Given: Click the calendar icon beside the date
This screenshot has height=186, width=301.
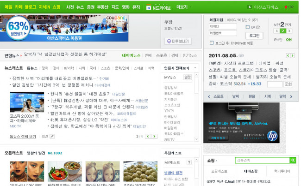Looking at the screenshot, I should pos(241,56).
